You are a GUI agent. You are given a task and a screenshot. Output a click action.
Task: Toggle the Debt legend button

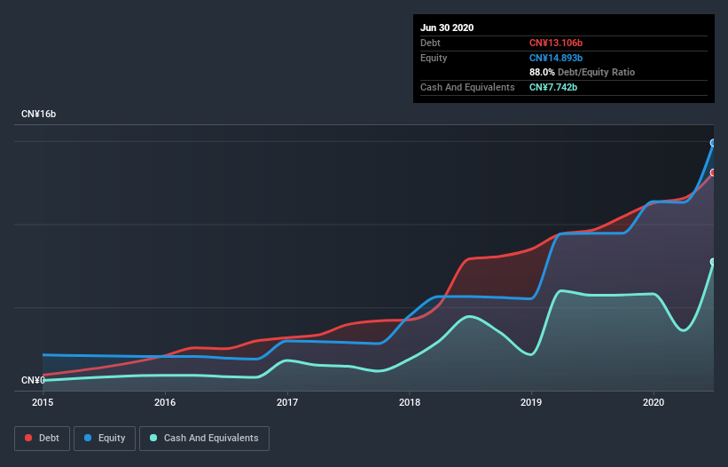[x=42, y=439]
